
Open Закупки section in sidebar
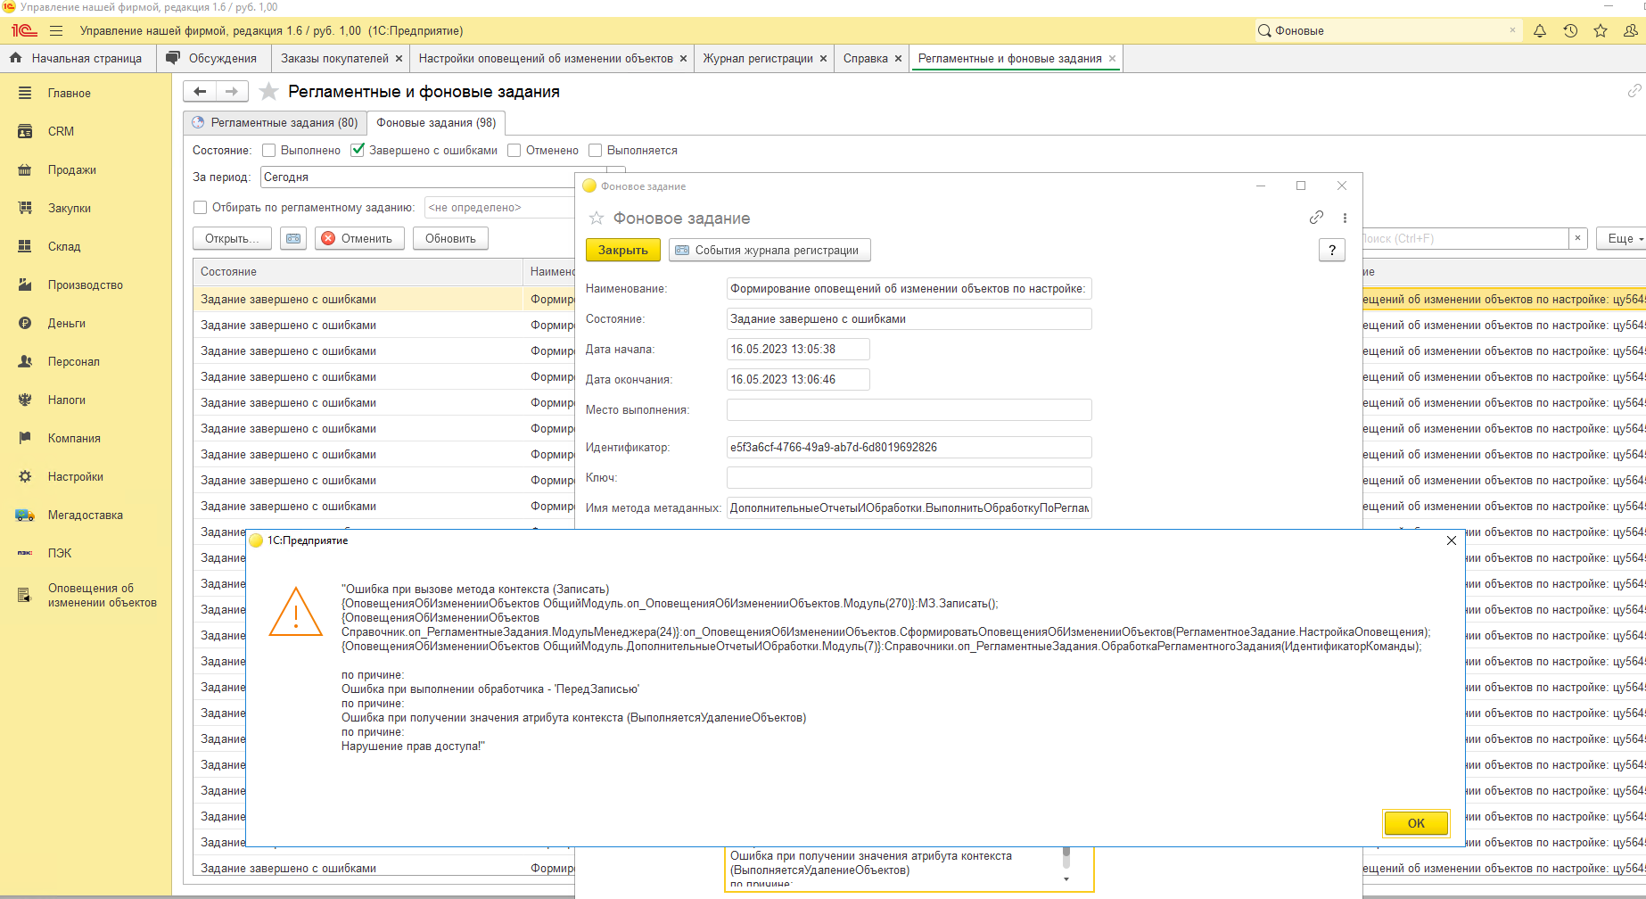70,208
